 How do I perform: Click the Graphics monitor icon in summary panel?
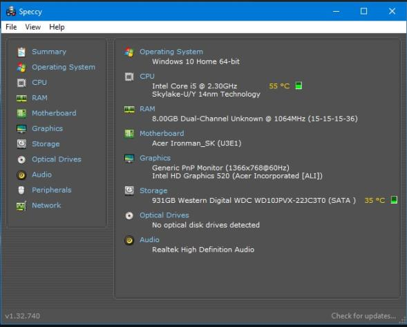(129, 158)
